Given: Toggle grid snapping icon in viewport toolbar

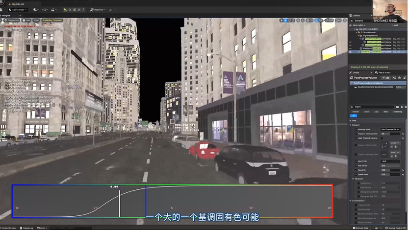Looking at the screenshot, I should point(307,20).
